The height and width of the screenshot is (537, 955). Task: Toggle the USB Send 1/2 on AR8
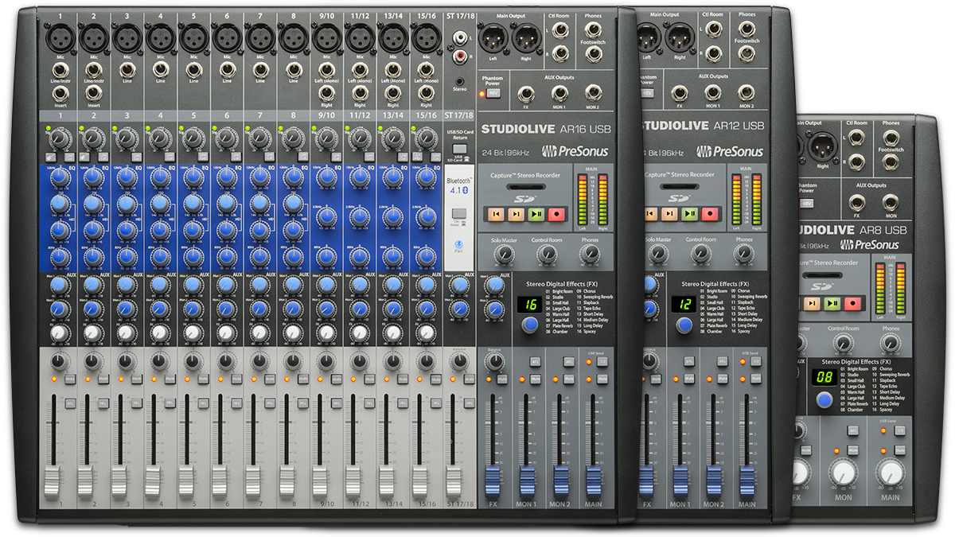pos(901,430)
